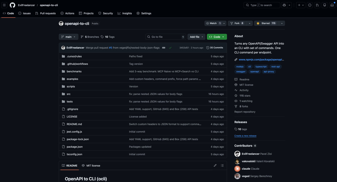Open the tsconfig.json file
The width and height of the screenshot is (337, 182).
[x=75, y=154]
